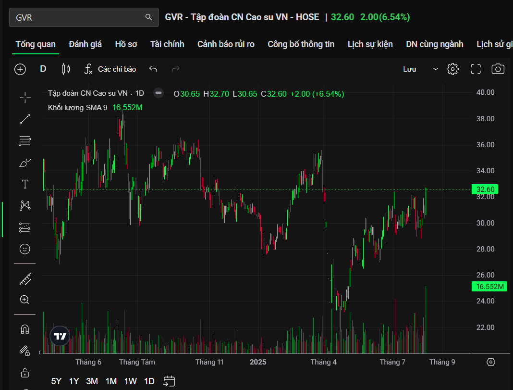Select the Fibonacci retracement tool
The width and height of the screenshot is (513, 390).
(x=25, y=141)
